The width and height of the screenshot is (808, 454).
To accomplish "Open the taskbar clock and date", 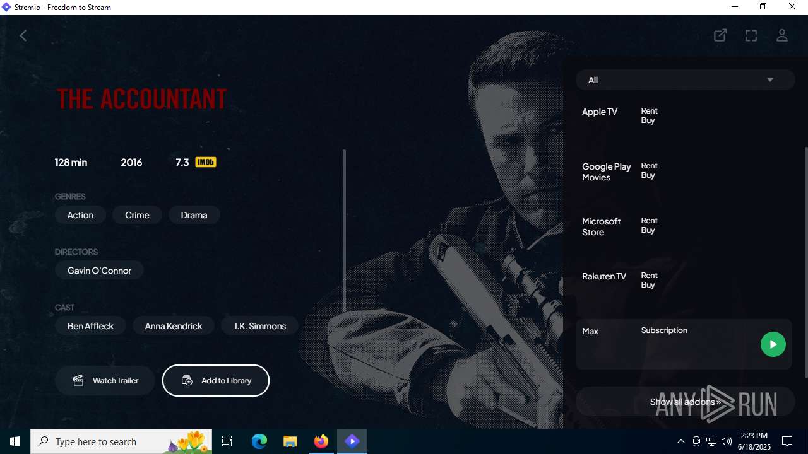I will tap(754, 441).
